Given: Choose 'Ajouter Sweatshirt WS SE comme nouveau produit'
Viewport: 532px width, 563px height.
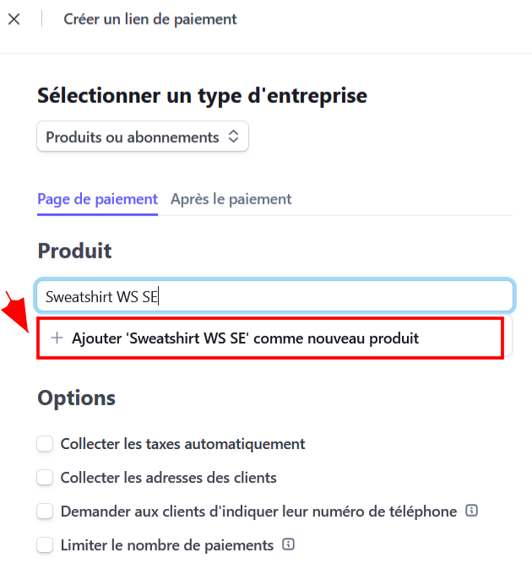Looking at the screenshot, I should [x=270, y=338].
